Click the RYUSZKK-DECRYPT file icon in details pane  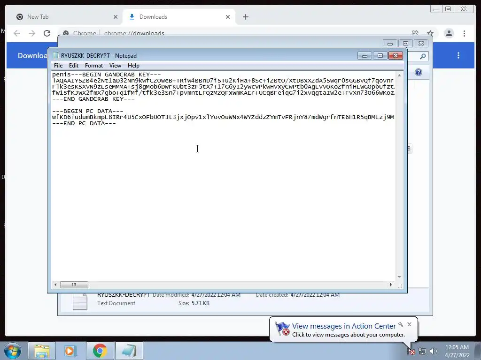(80, 301)
